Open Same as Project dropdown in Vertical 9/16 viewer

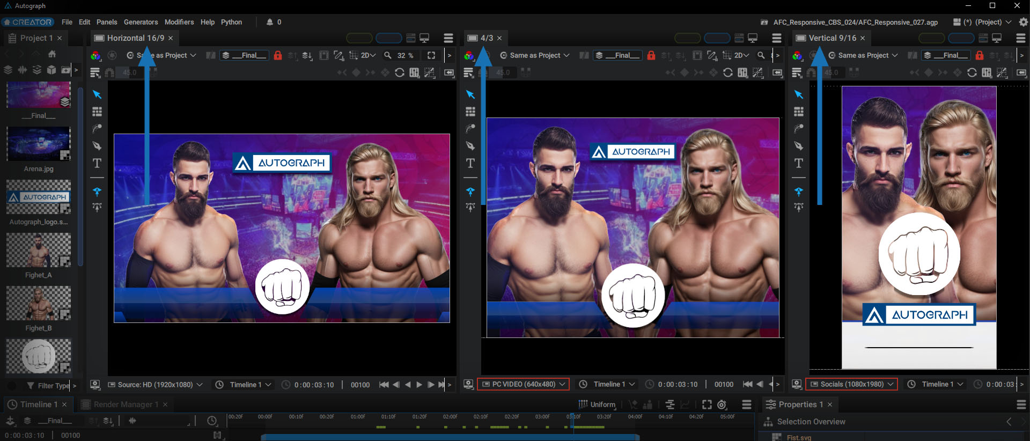click(x=863, y=55)
